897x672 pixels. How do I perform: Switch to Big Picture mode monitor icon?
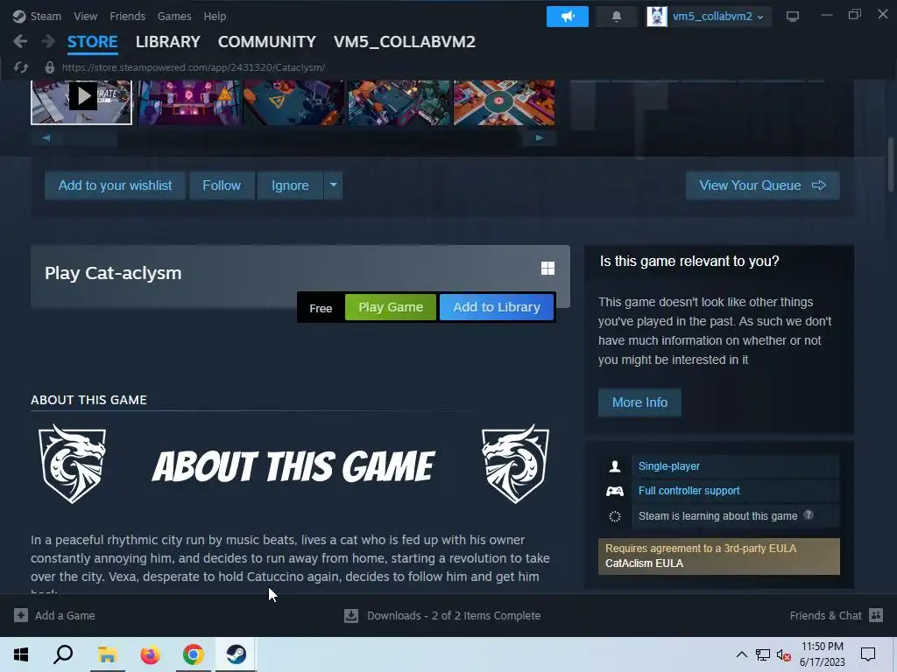(792, 16)
